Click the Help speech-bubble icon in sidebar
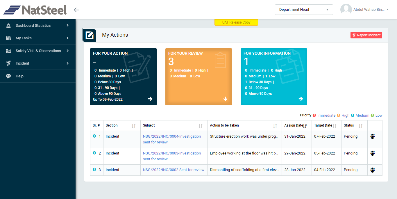Image resolution: width=397 pixels, height=199 pixels. coord(8,76)
